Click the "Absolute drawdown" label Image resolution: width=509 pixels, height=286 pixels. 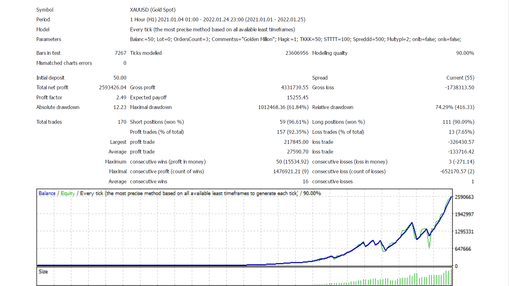[x=58, y=107]
